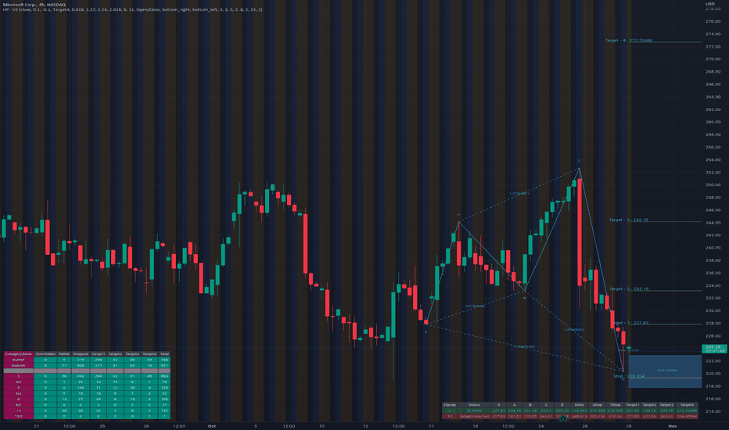Viewport: 729px width, 430px height.
Task: Click the 'In Trade' status cell
Action: (x=474, y=410)
